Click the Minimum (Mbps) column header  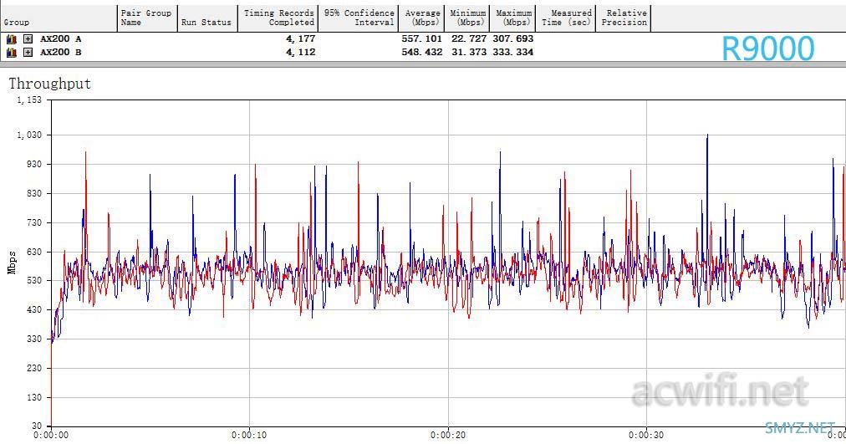coord(468,18)
